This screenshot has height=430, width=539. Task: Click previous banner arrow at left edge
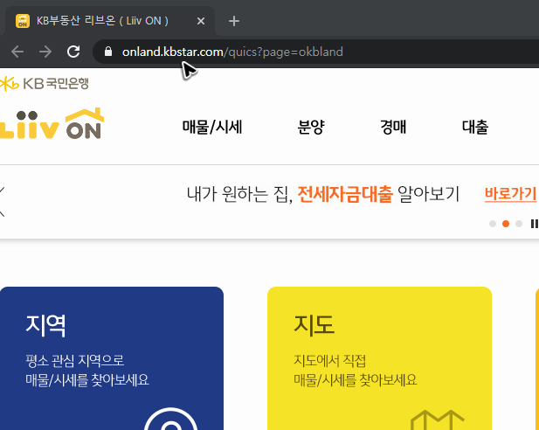[2, 202]
